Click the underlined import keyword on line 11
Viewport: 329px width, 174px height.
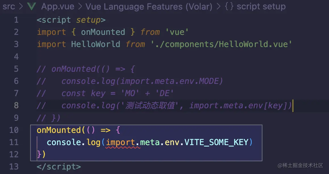tap(120, 143)
